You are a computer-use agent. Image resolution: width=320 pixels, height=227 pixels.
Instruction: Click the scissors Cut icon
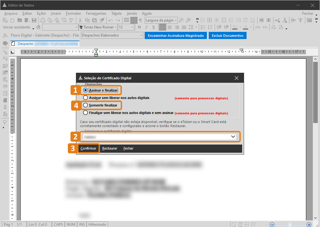click(x=80, y=20)
